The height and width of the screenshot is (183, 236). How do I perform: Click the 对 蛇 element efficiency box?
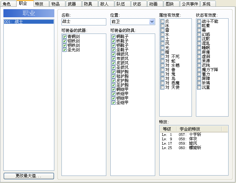(x=162, y=61)
